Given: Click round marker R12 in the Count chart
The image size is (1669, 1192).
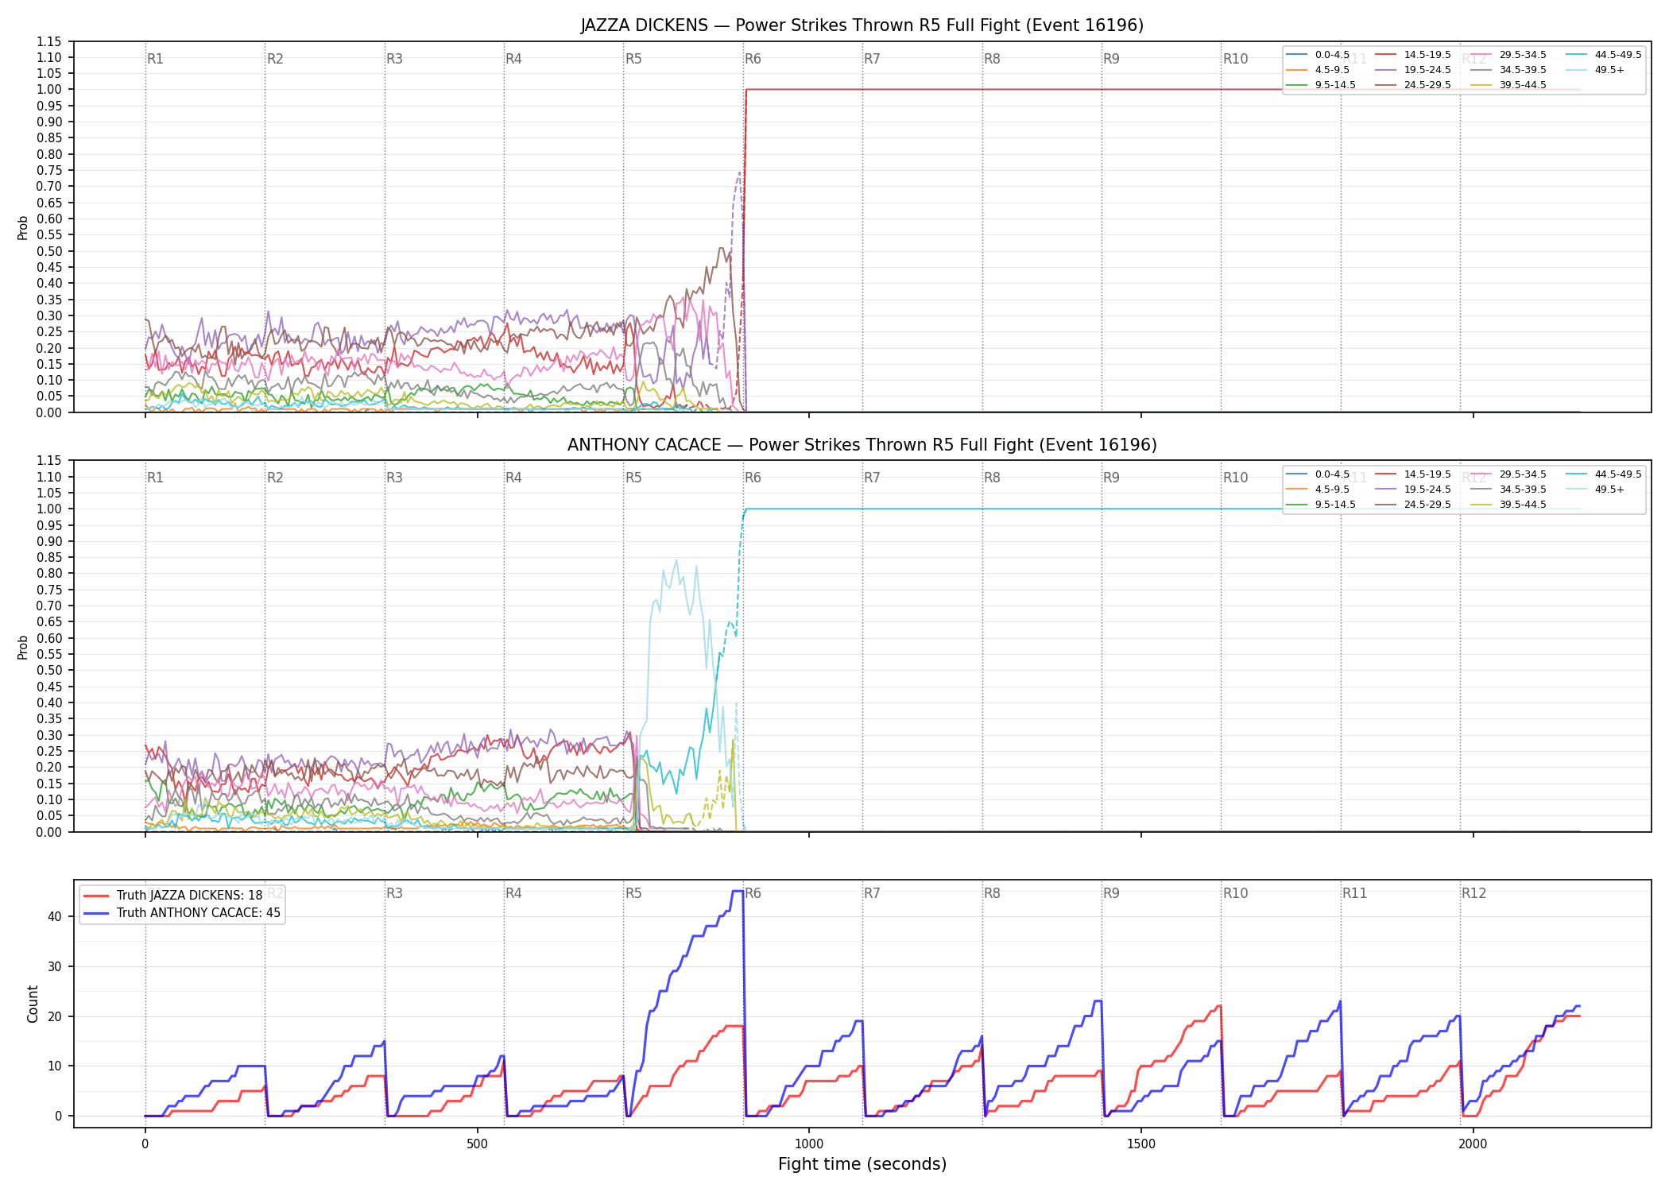Looking at the screenshot, I should (x=1474, y=893).
